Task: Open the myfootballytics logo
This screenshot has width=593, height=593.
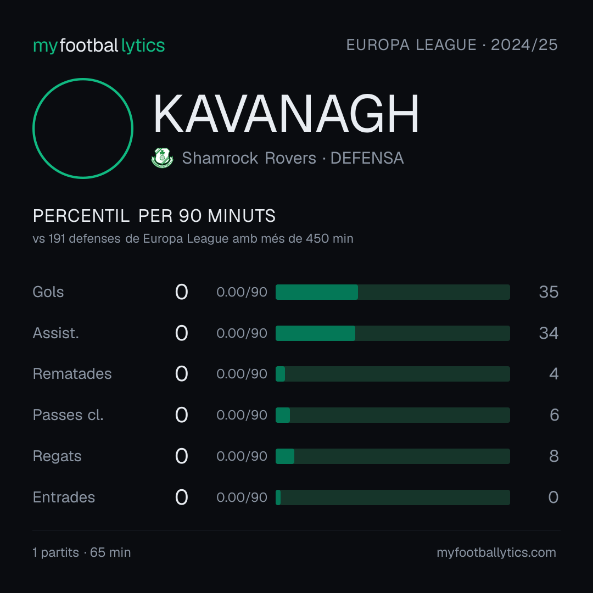Action: click(x=99, y=46)
